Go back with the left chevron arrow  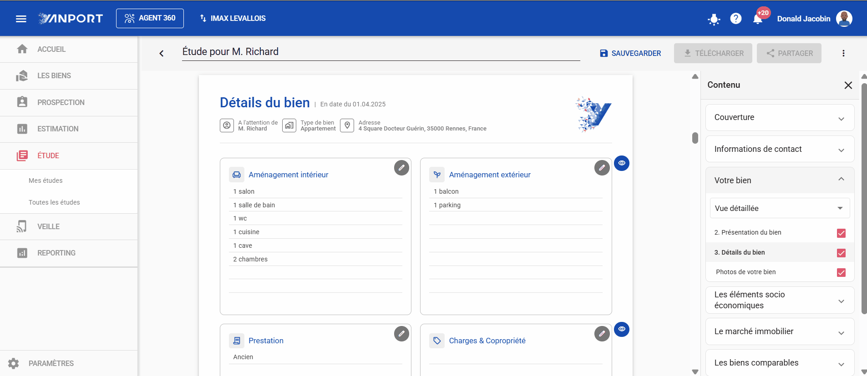[161, 53]
